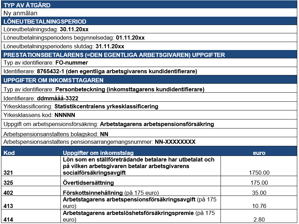The height and width of the screenshot is (224, 299).
Task: Select the slutdag 31.11.20xx row
Action: (x=63, y=46)
